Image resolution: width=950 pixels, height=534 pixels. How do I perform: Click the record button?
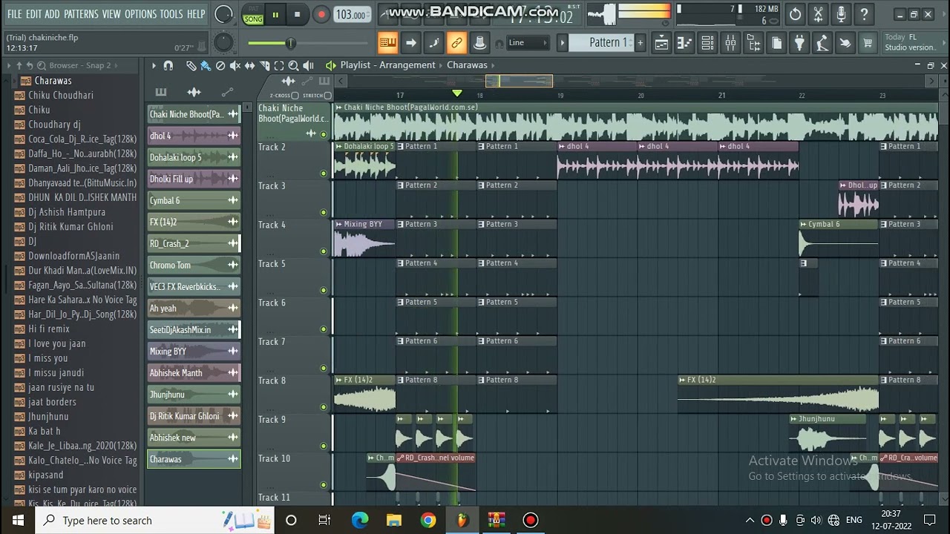(x=321, y=14)
